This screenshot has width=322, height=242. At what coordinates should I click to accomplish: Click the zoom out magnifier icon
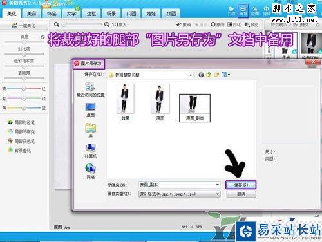point(57,24)
